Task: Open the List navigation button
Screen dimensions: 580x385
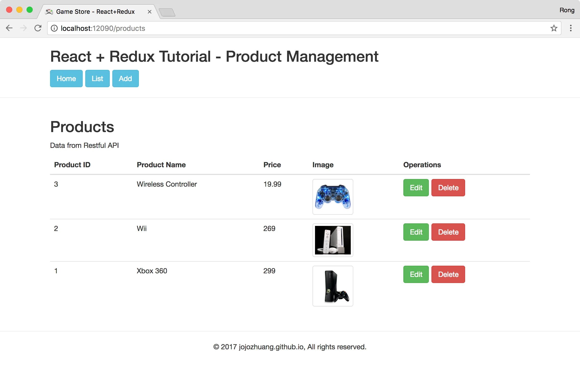Action: point(97,79)
